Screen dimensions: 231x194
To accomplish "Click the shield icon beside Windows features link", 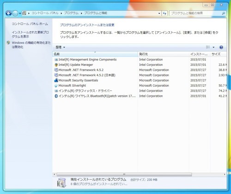I will tap(8, 43).
